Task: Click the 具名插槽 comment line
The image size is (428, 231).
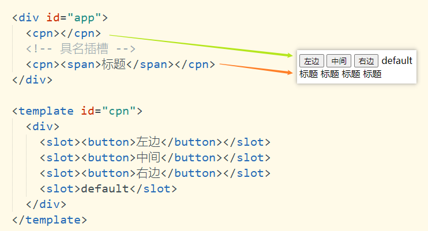Action: coord(81,49)
